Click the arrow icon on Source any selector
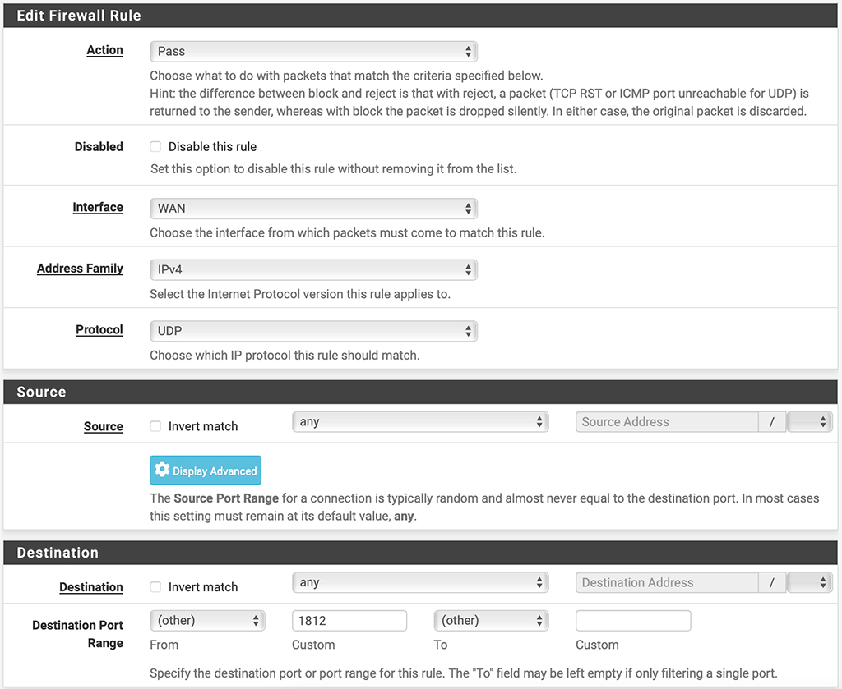 [540, 421]
